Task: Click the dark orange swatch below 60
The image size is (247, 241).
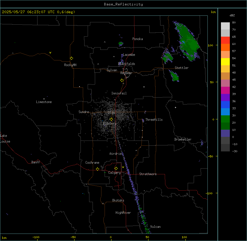Action: (225, 47)
